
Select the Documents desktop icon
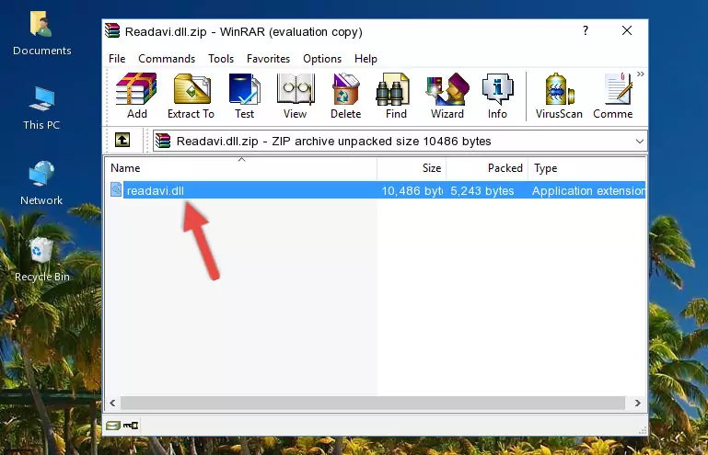[41, 34]
